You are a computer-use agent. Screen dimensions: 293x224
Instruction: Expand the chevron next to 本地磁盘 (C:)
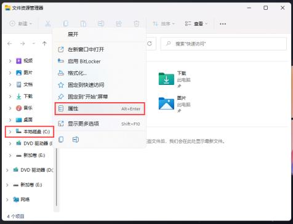coord(10,132)
